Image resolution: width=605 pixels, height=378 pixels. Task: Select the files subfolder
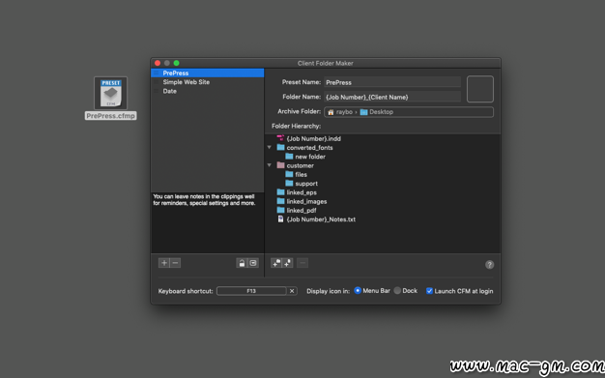coord(301,175)
